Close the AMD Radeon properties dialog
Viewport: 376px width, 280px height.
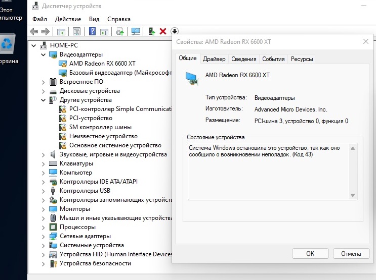coord(366,41)
